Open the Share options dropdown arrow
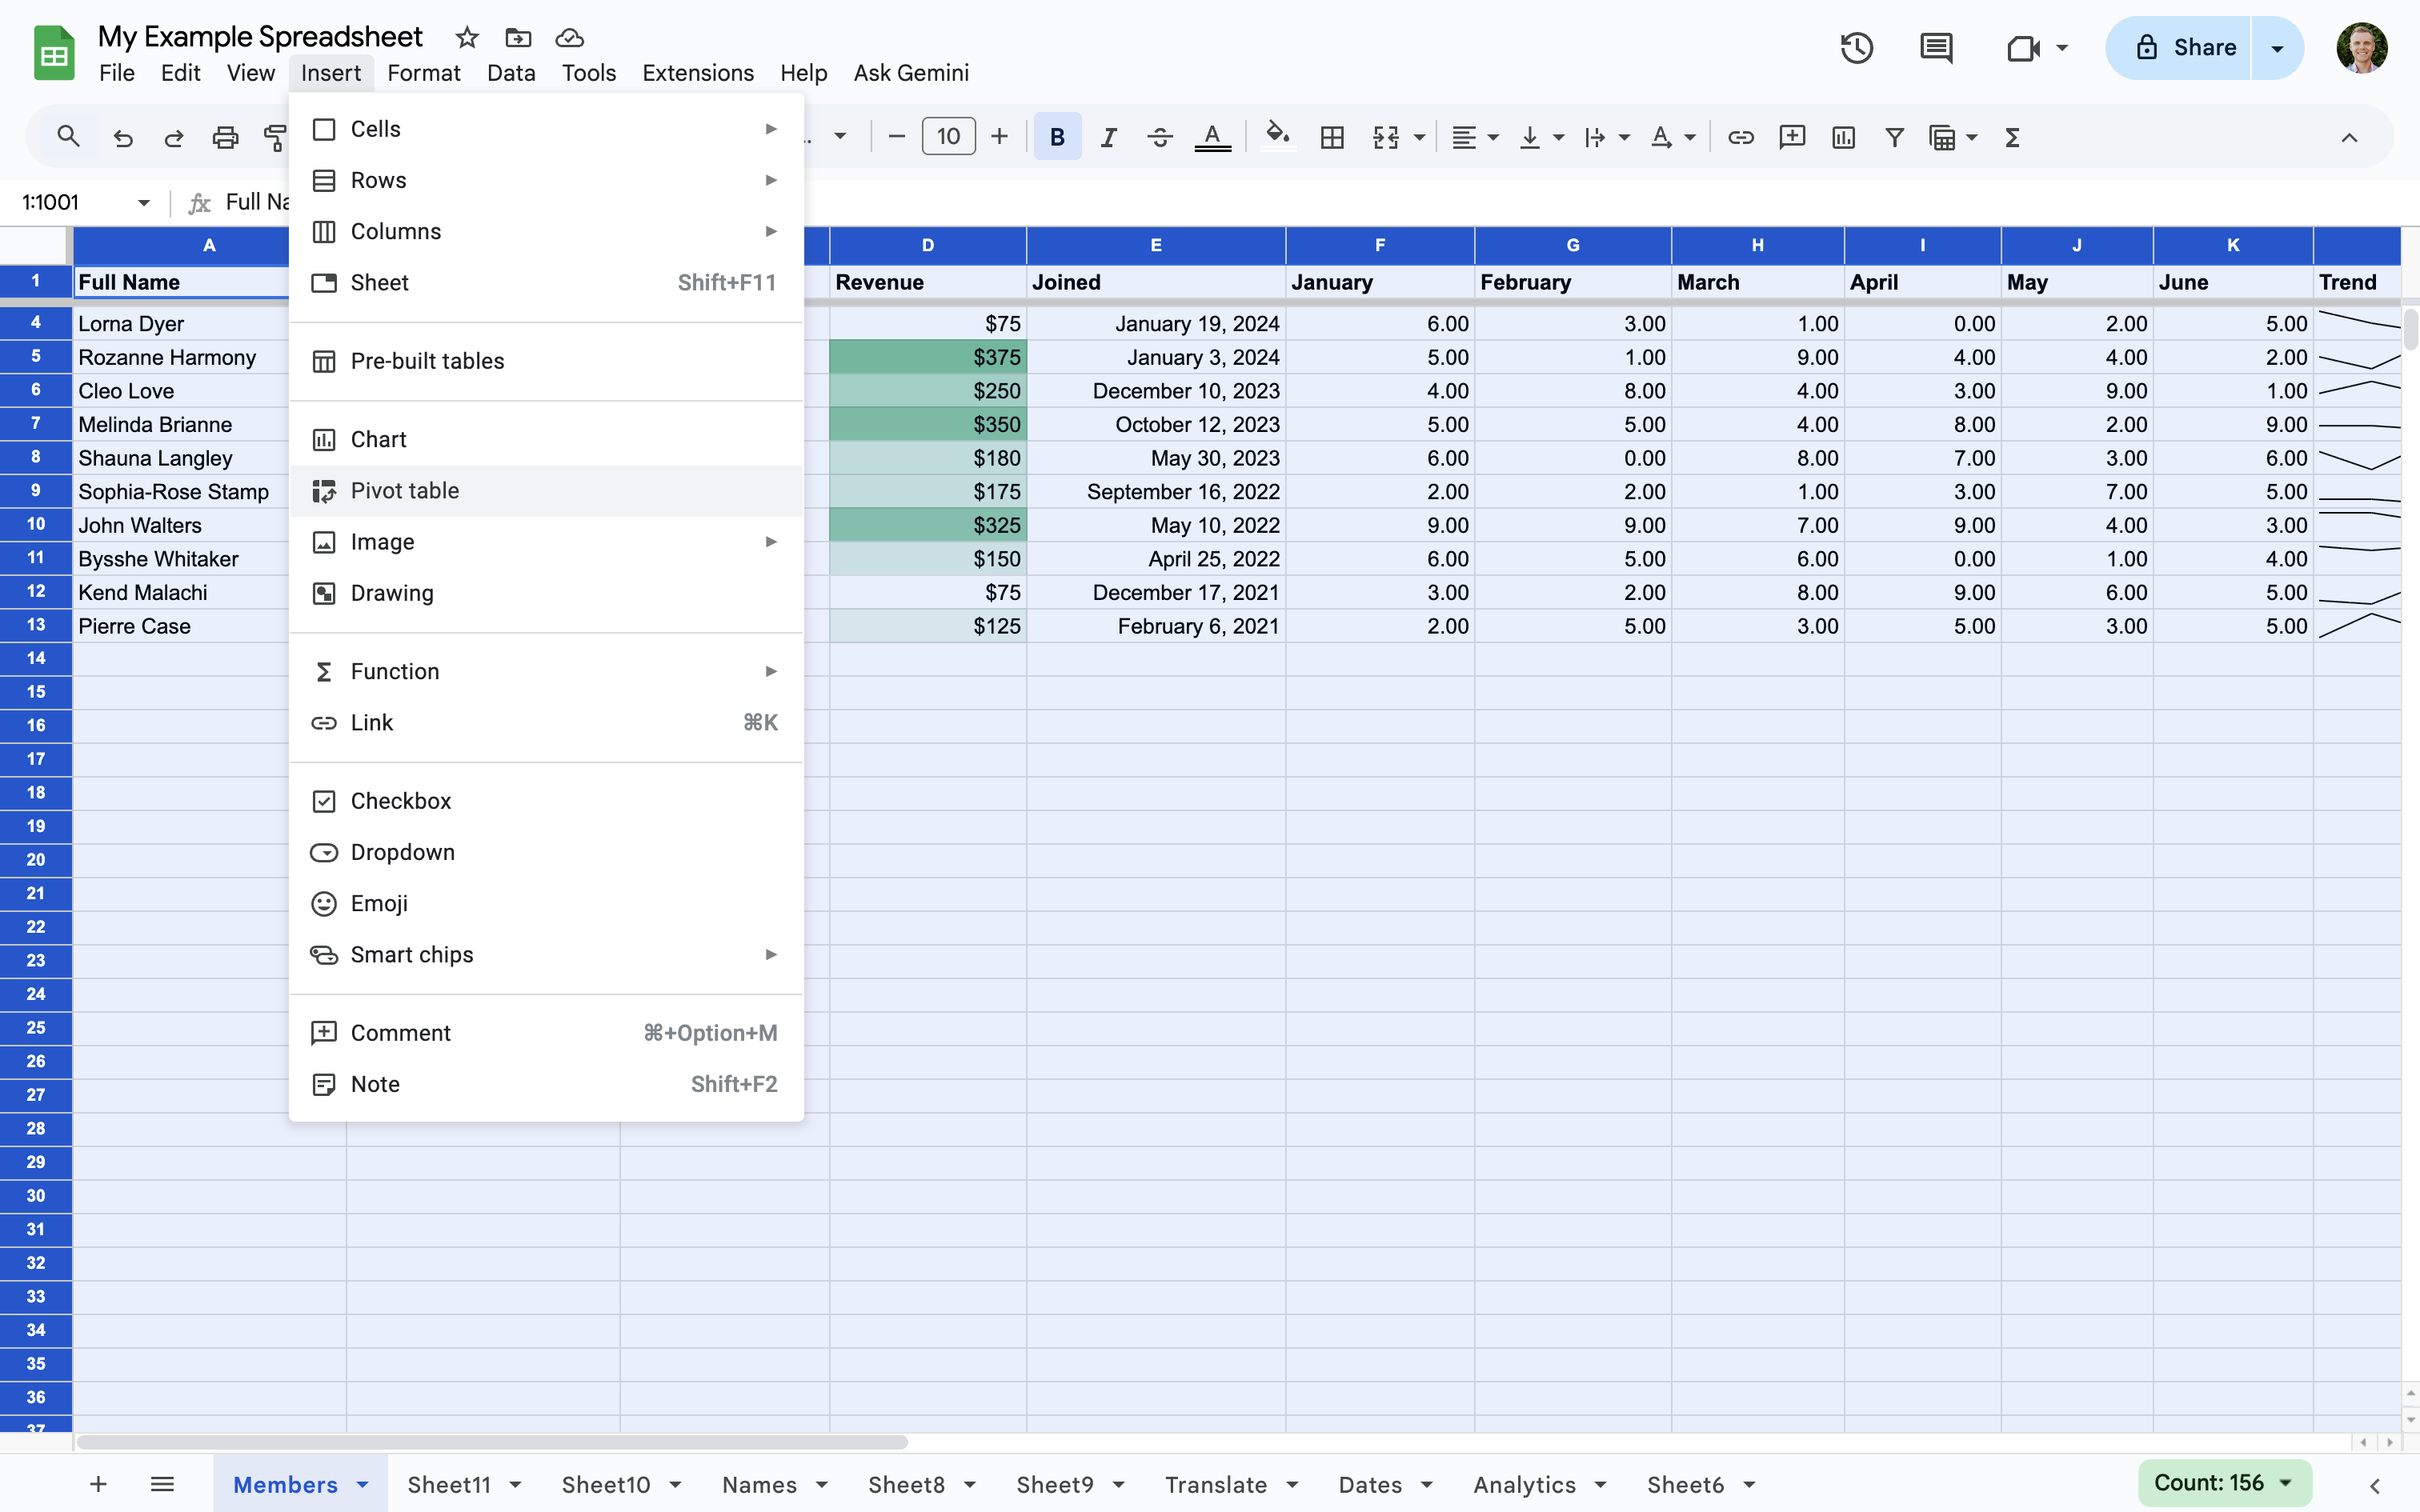 [2277, 47]
